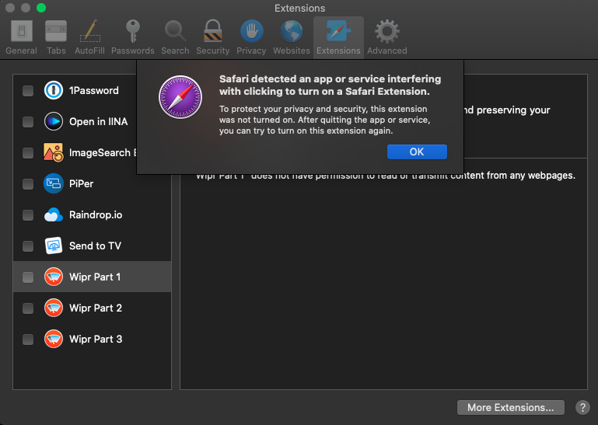Select the Raindrop.io extension name
The height and width of the screenshot is (425, 598).
click(96, 215)
